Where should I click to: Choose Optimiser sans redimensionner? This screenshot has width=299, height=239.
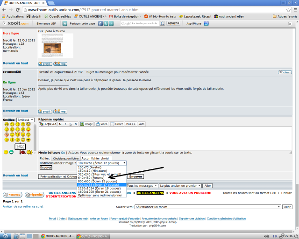coord(102,196)
